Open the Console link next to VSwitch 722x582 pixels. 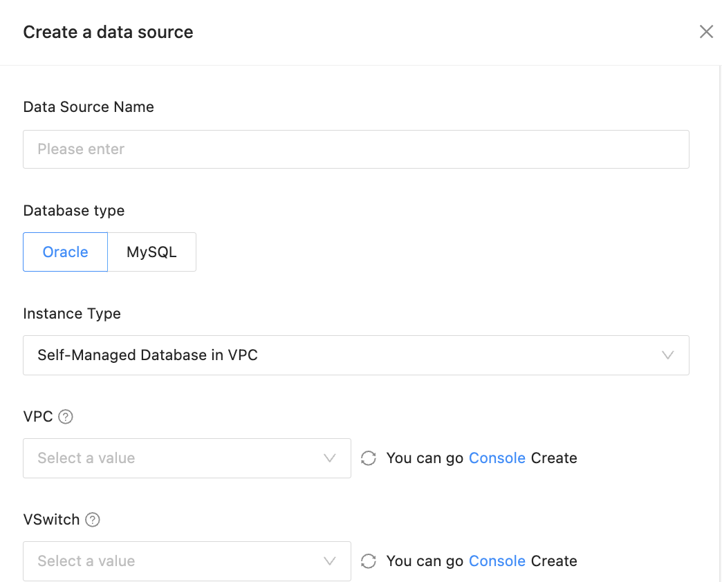tap(497, 561)
